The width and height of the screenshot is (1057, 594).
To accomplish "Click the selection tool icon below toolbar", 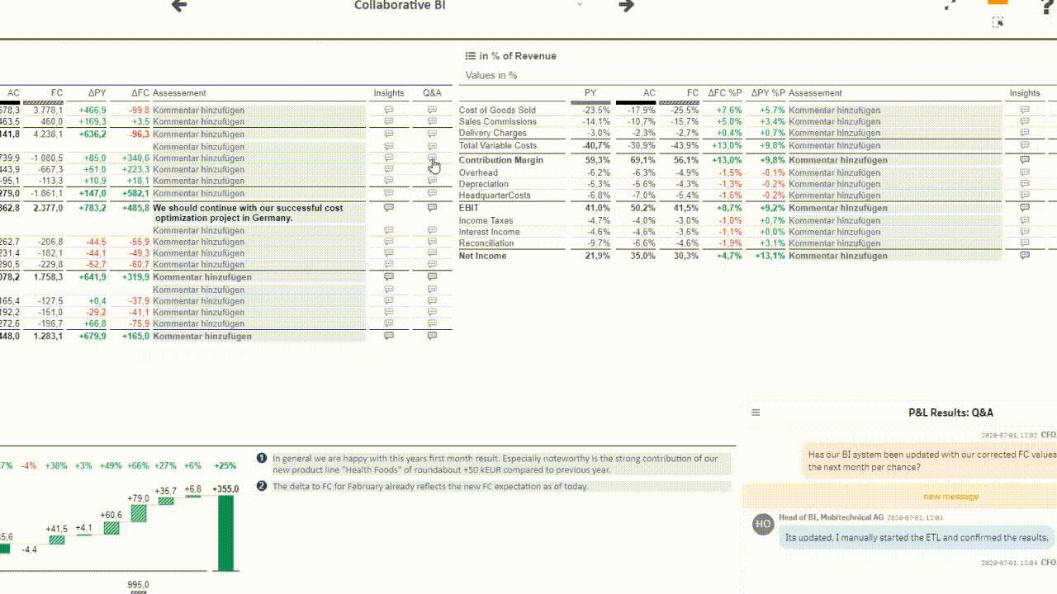I will pyautogui.click(x=998, y=22).
